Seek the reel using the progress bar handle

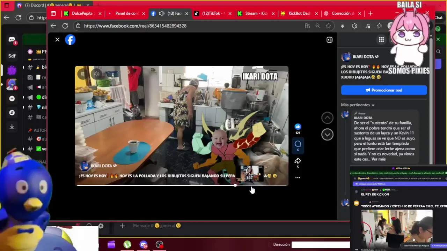(235, 185)
